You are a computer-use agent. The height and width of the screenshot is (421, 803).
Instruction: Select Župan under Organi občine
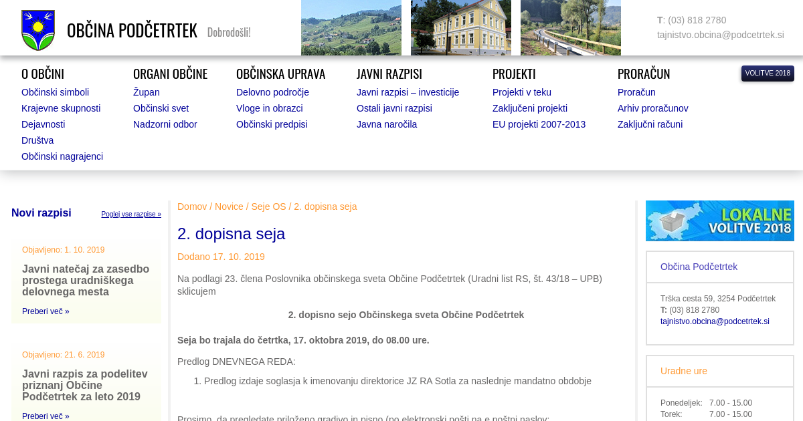click(146, 92)
